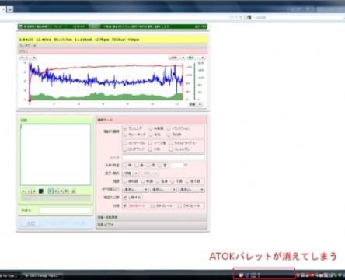345x280 pixels.
Task: Expand the ラップデータ section header
Action: (x=113, y=46)
